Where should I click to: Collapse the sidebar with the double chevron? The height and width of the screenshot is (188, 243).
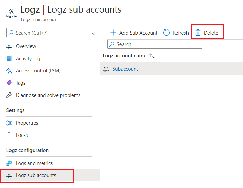(x=94, y=33)
